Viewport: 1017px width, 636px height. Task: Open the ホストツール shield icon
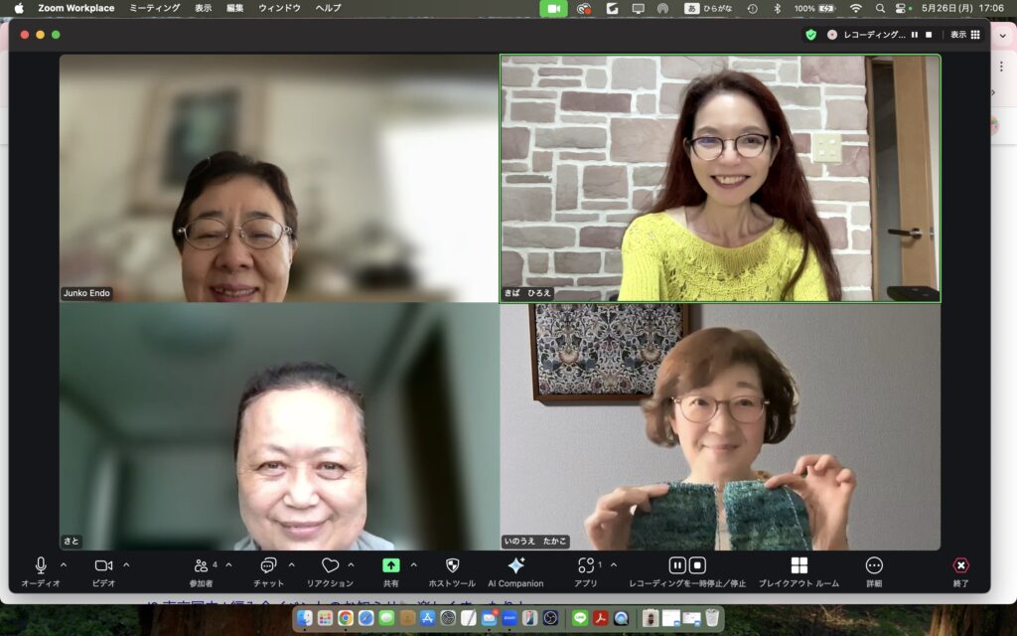[x=452, y=565]
